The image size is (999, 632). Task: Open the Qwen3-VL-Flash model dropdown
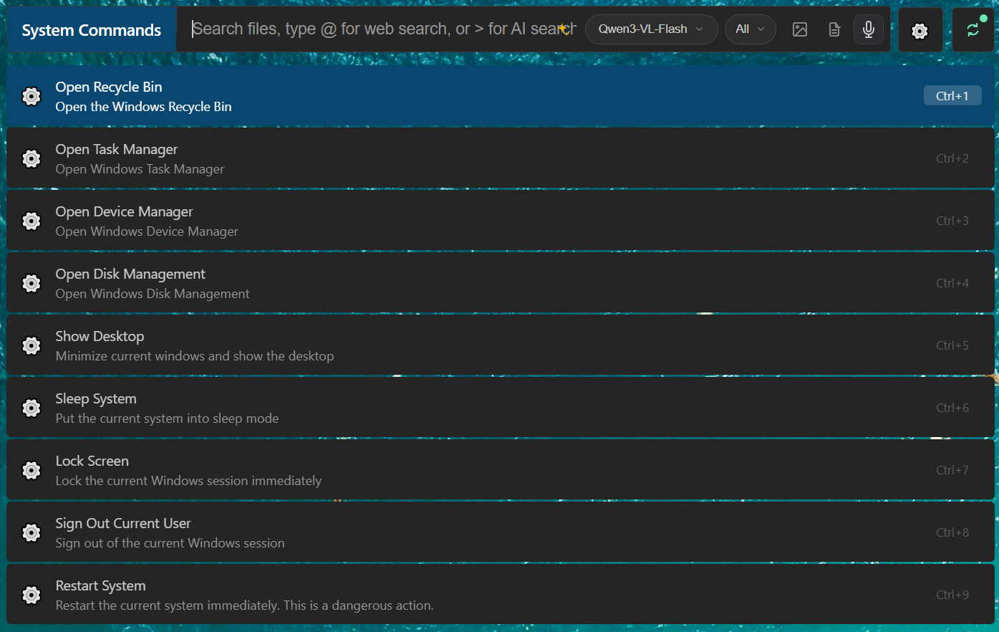pyautogui.click(x=651, y=29)
